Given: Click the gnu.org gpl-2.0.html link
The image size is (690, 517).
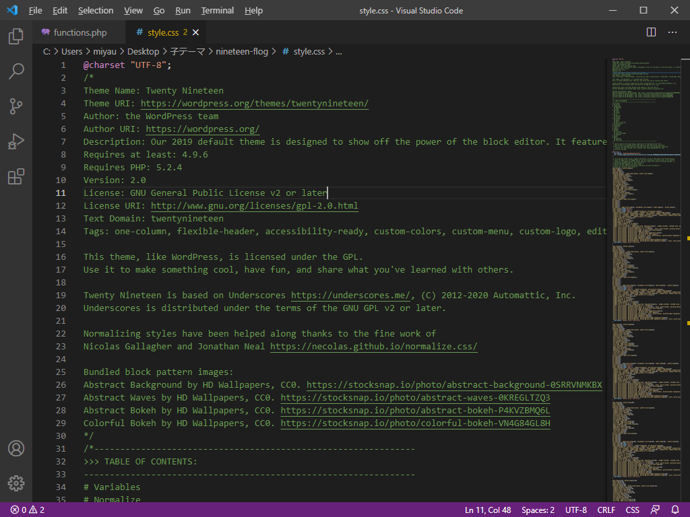Looking at the screenshot, I should 254,206.
